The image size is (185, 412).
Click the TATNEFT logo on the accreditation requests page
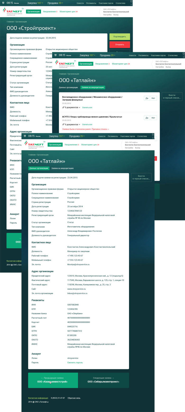coord(65,63)
